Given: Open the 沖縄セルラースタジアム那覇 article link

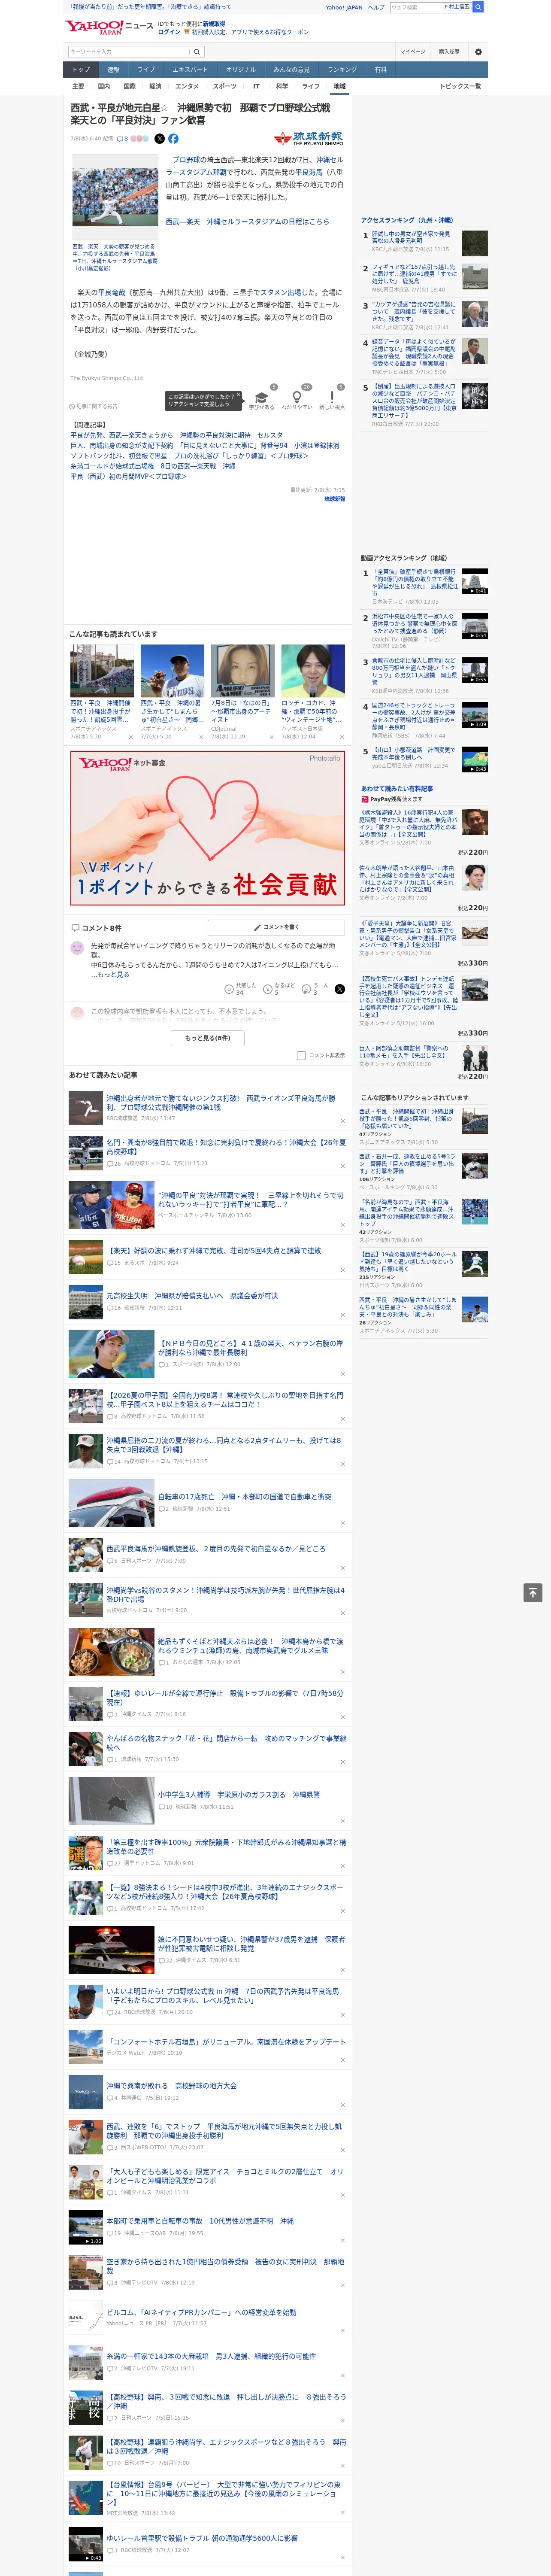Looking at the screenshot, I should point(254,166).
